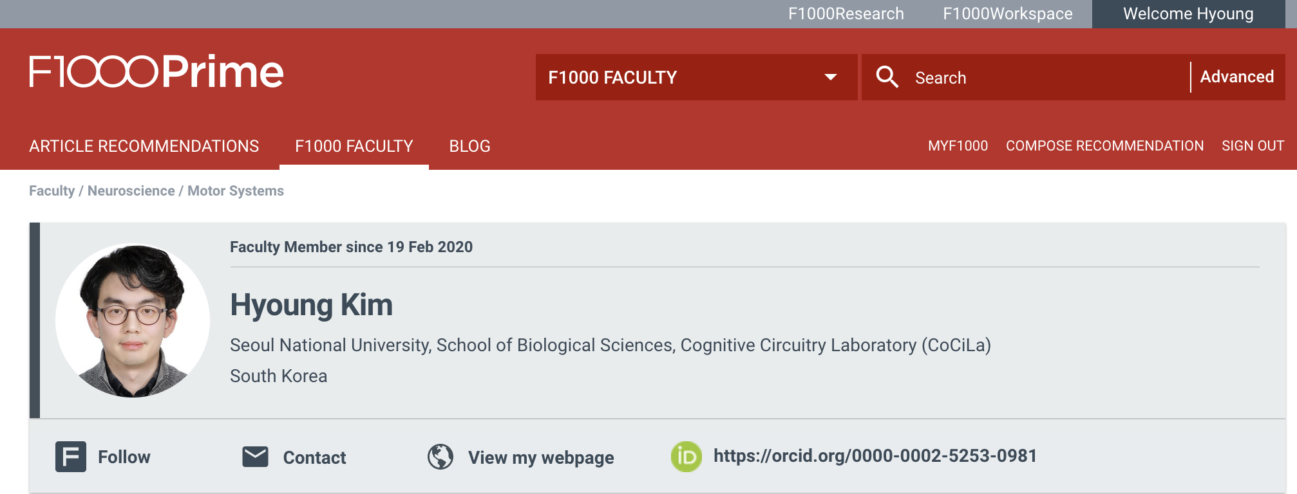This screenshot has height=494, width=1297.
Task: Click the envelope Contact icon
Action: point(255,457)
